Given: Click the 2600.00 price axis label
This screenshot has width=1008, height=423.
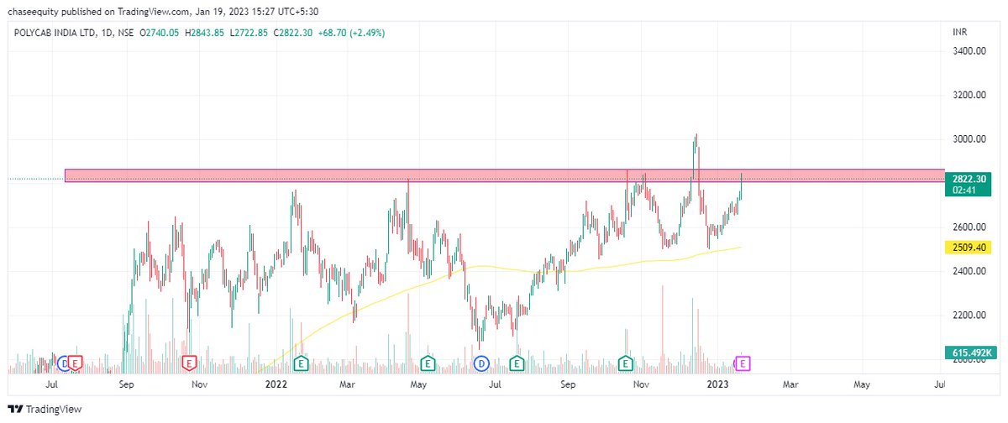Looking at the screenshot, I should [x=969, y=227].
